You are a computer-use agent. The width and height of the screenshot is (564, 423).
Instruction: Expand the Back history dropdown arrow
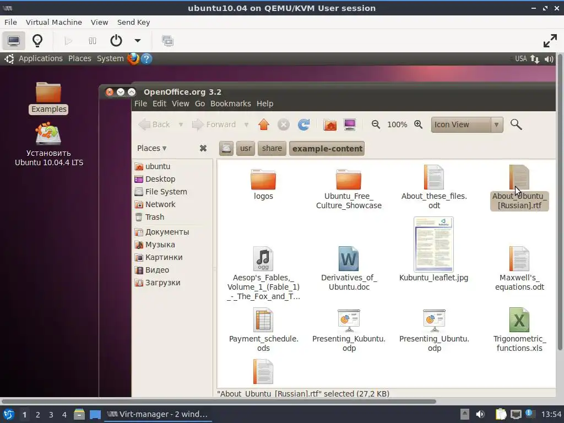[x=181, y=125]
